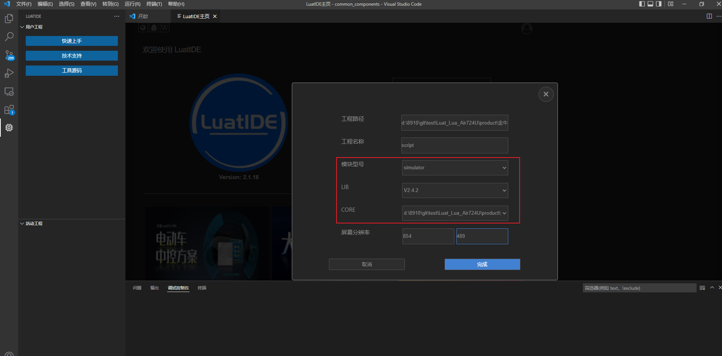Open the 转到(G) menu
This screenshot has width=722, height=356.
[x=110, y=4]
